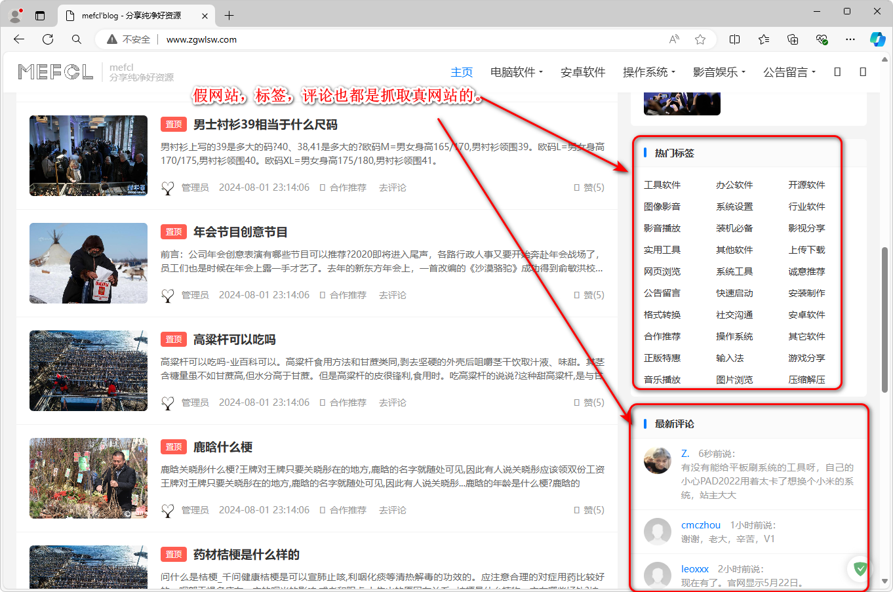
Task: Open split screen view icon
Action: [735, 39]
